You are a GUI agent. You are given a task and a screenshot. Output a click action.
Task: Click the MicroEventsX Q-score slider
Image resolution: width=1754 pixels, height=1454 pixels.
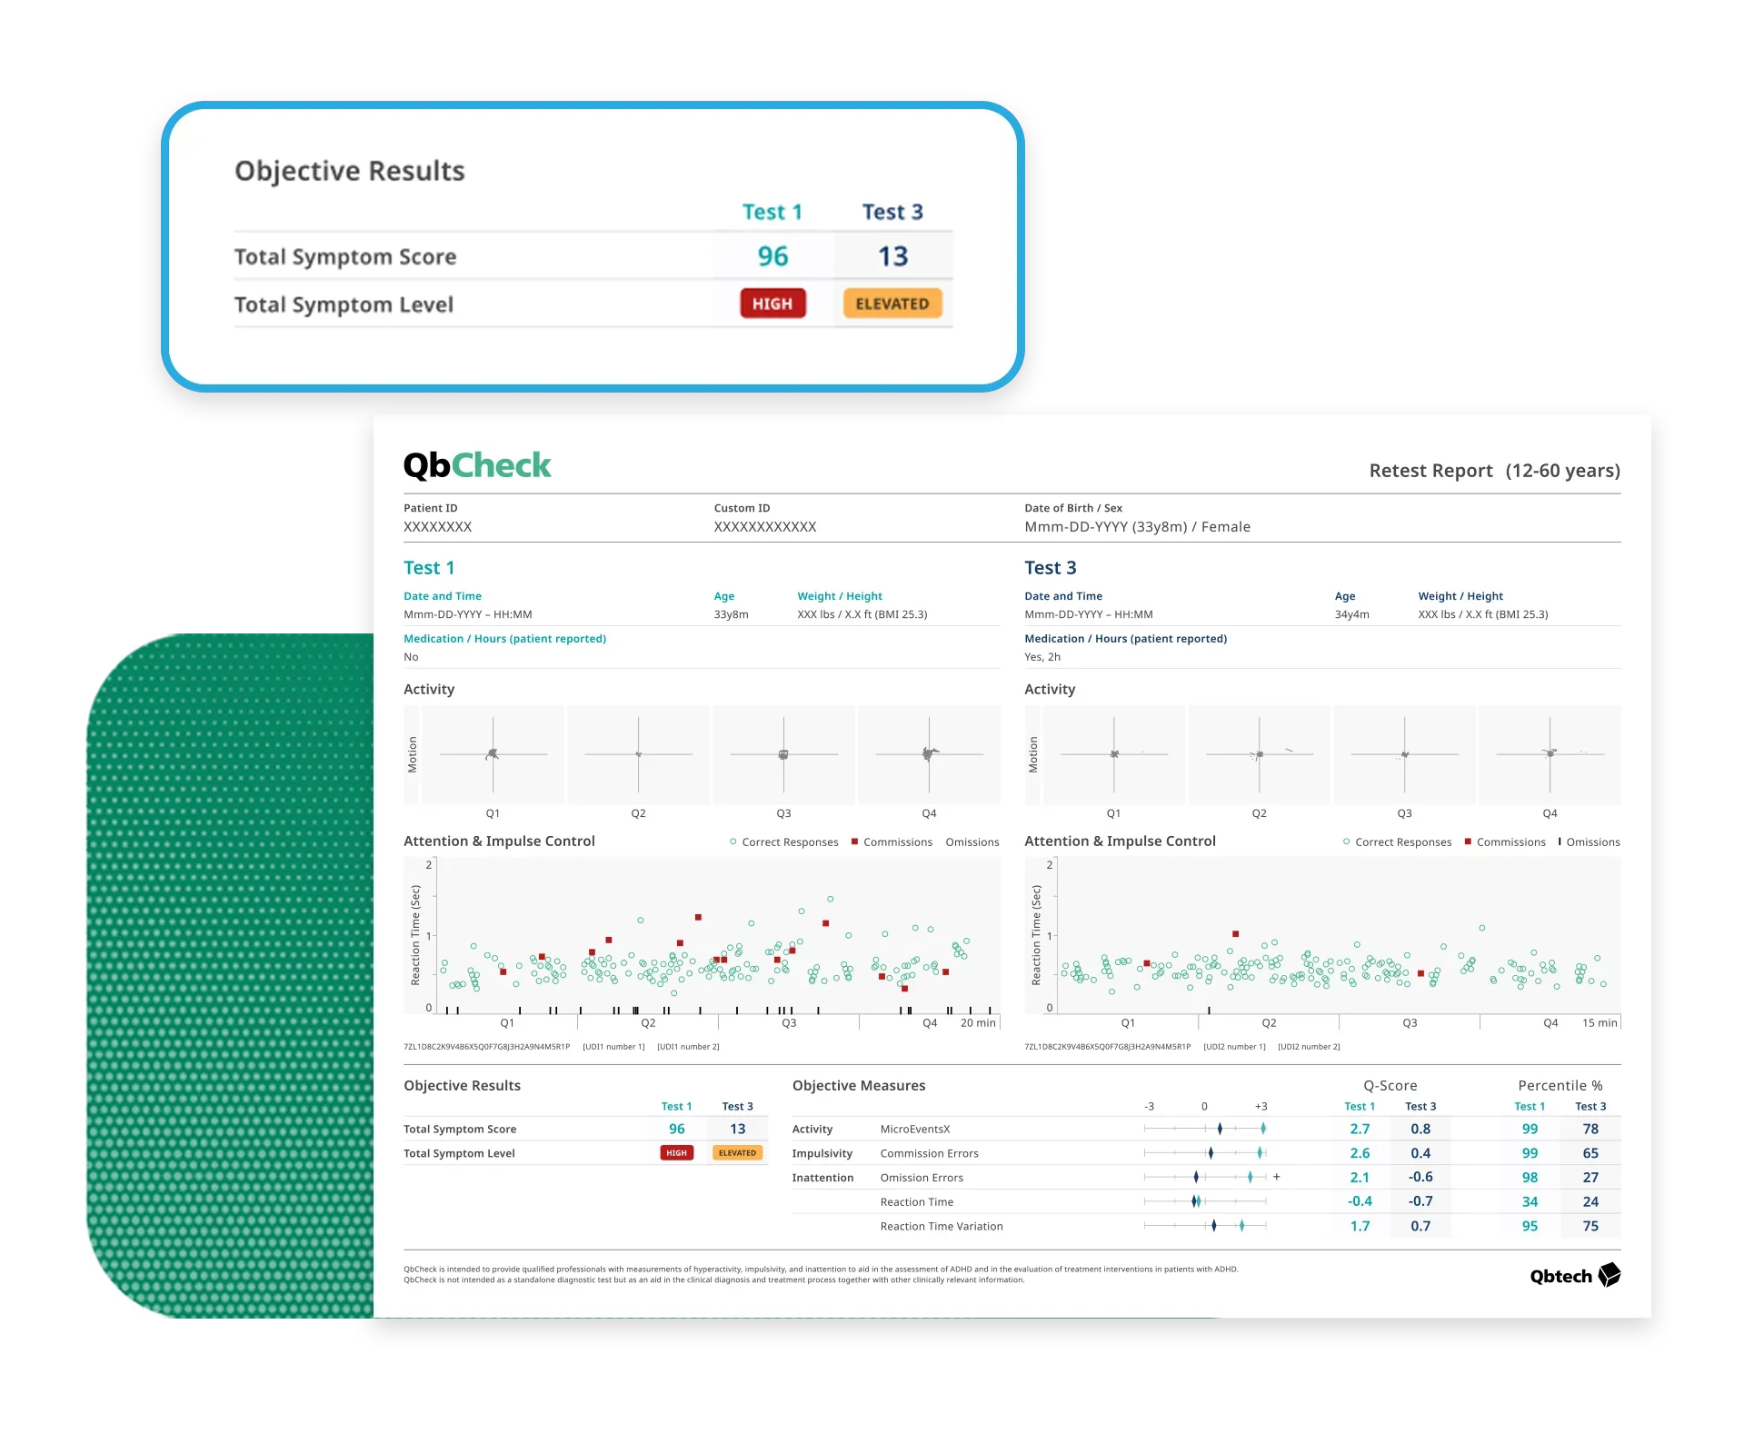(1205, 1129)
